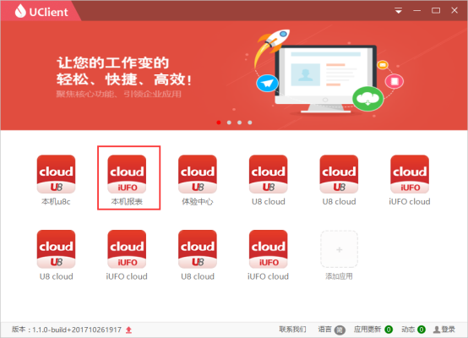
Task: Select the first red banner dot
Action: pyautogui.click(x=219, y=123)
